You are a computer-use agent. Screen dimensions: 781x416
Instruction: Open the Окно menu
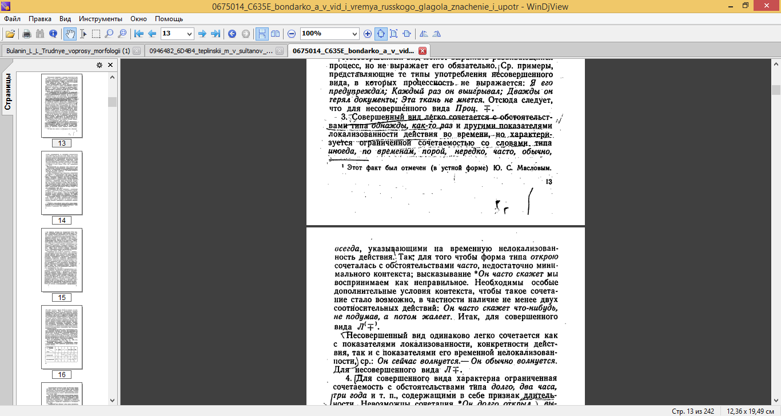(x=138, y=18)
